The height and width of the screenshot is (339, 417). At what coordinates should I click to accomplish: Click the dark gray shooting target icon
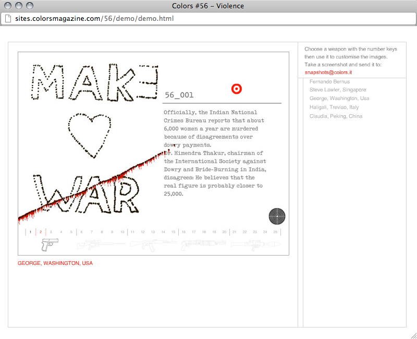277,216
